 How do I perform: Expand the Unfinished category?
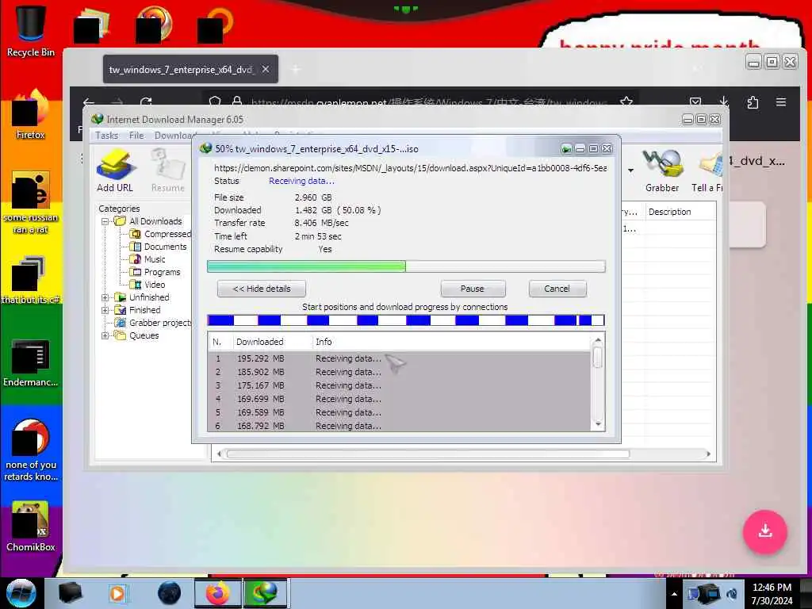pos(105,297)
